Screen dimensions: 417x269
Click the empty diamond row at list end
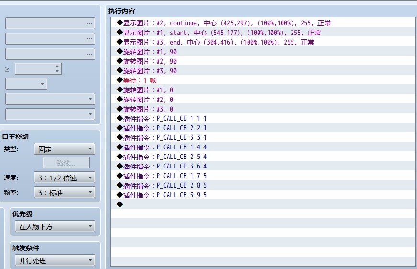click(x=263, y=204)
